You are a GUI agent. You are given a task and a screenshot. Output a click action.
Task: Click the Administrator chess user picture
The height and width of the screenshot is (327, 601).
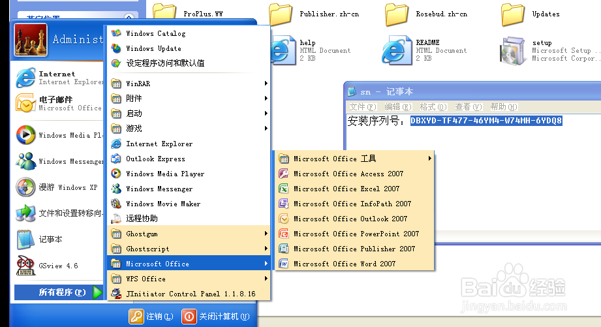tap(31, 39)
